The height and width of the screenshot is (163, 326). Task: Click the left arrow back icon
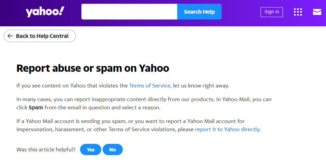[x=10, y=36]
